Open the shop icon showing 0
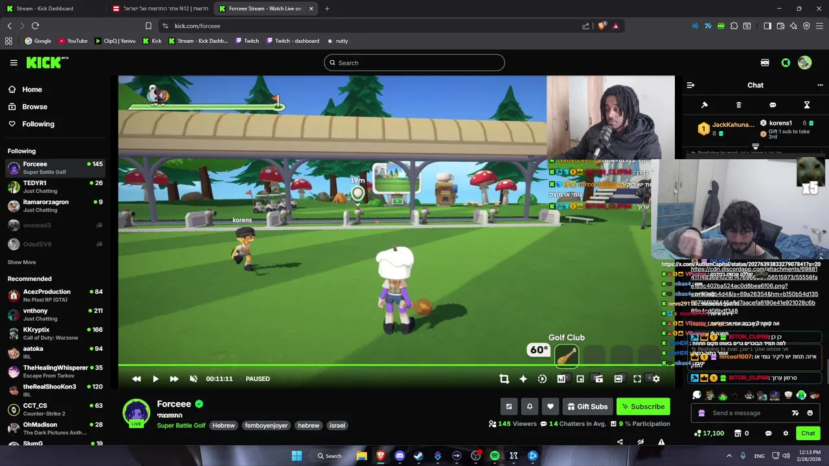This screenshot has height=466, width=829. [x=742, y=433]
